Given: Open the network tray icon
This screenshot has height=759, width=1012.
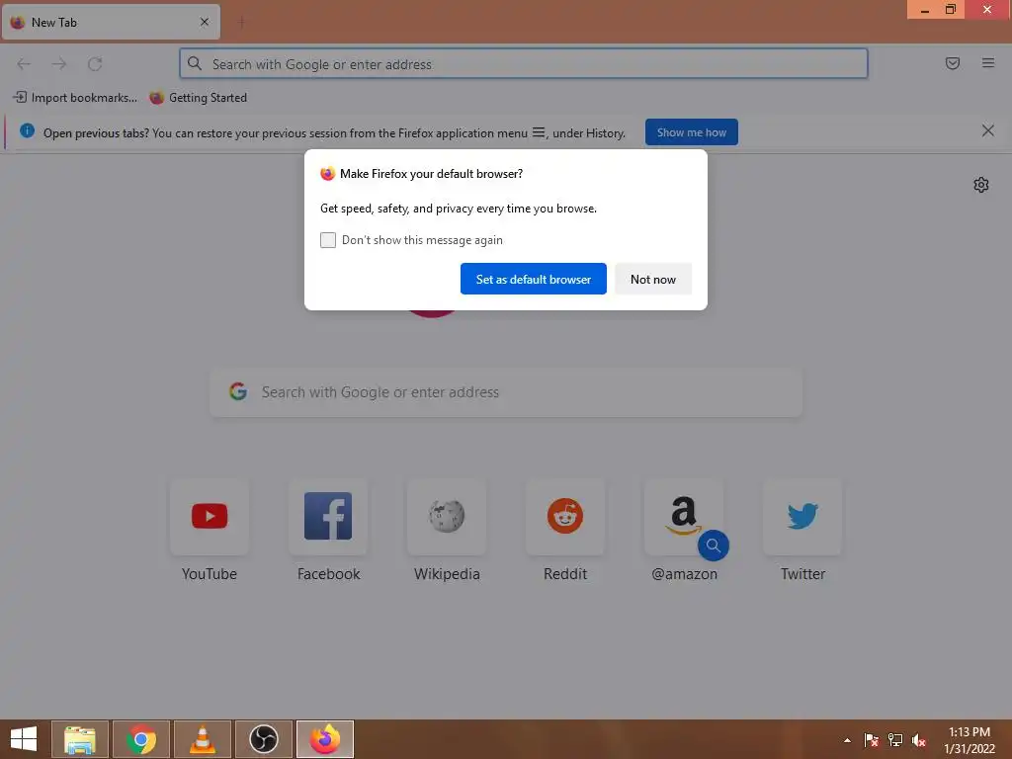Looking at the screenshot, I should click(895, 740).
